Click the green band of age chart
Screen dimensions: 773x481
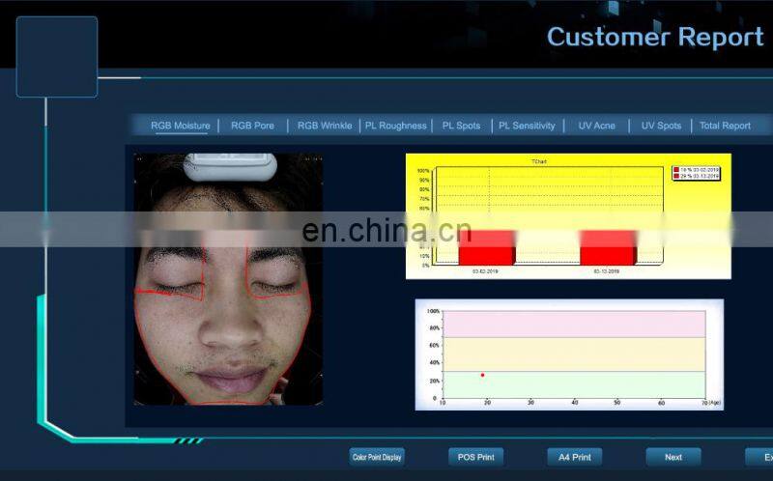tap(574, 384)
